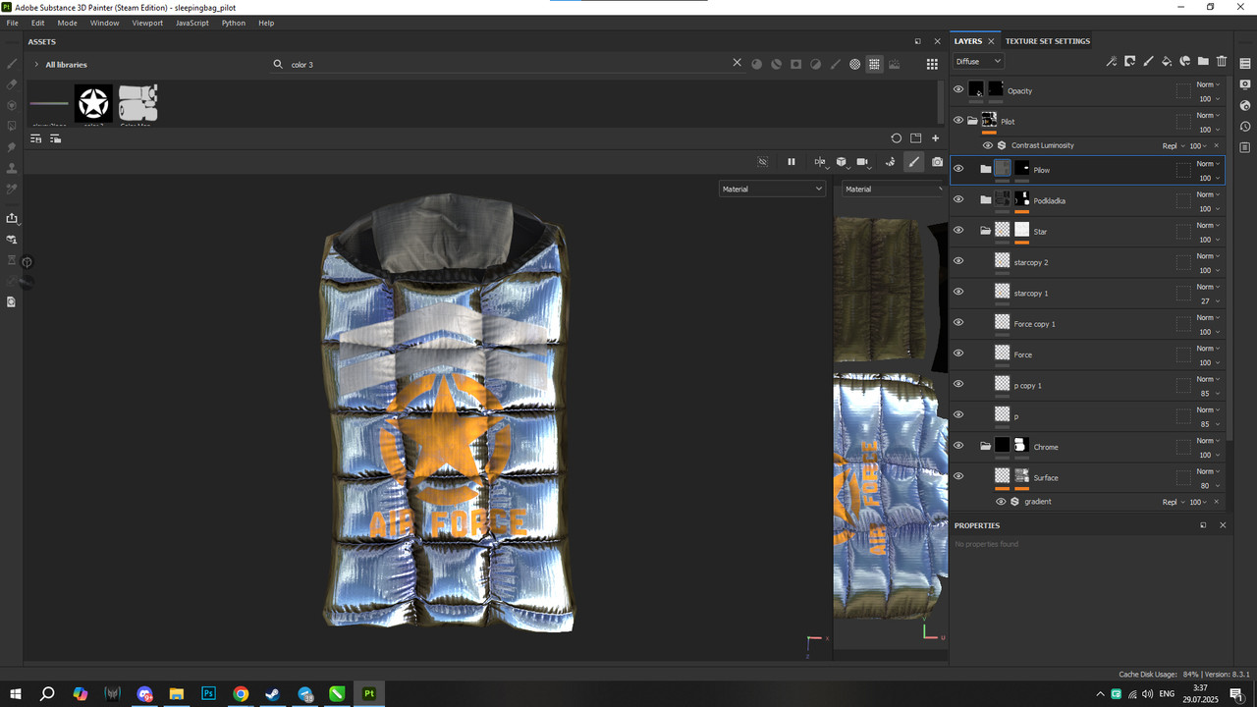Add a mask to layer icon

click(x=1129, y=61)
